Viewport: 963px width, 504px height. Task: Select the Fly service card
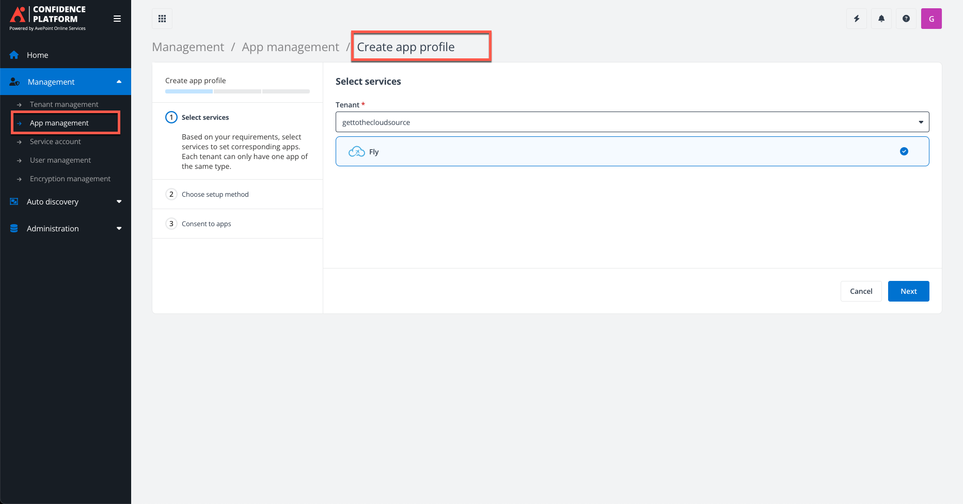pos(568,151)
